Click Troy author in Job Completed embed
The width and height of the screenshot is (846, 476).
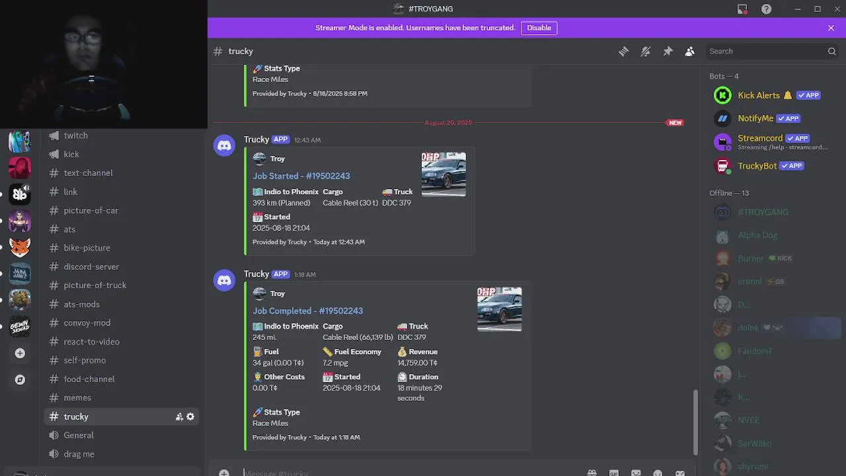(278, 294)
